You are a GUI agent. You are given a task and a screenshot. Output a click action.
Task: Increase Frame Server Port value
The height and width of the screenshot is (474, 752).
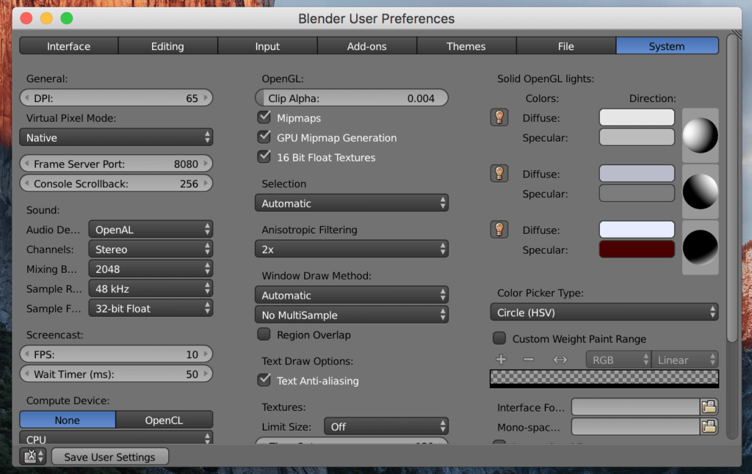pyautogui.click(x=206, y=164)
